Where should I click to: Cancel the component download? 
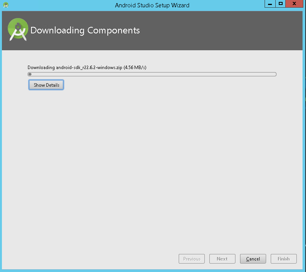pyautogui.click(x=253, y=259)
